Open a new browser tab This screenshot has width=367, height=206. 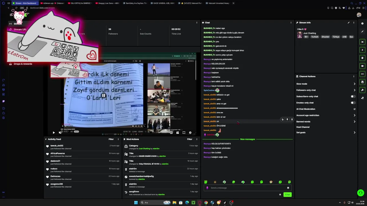click(x=233, y=3)
